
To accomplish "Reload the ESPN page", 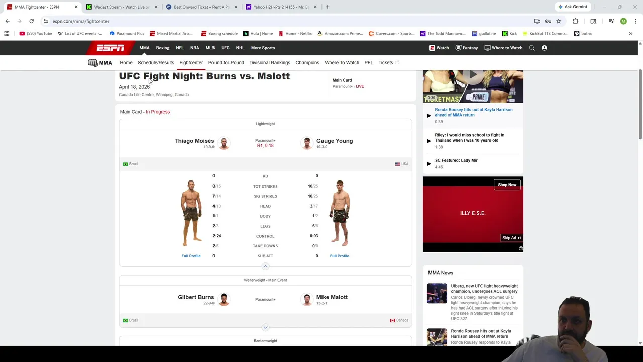I will (31, 21).
